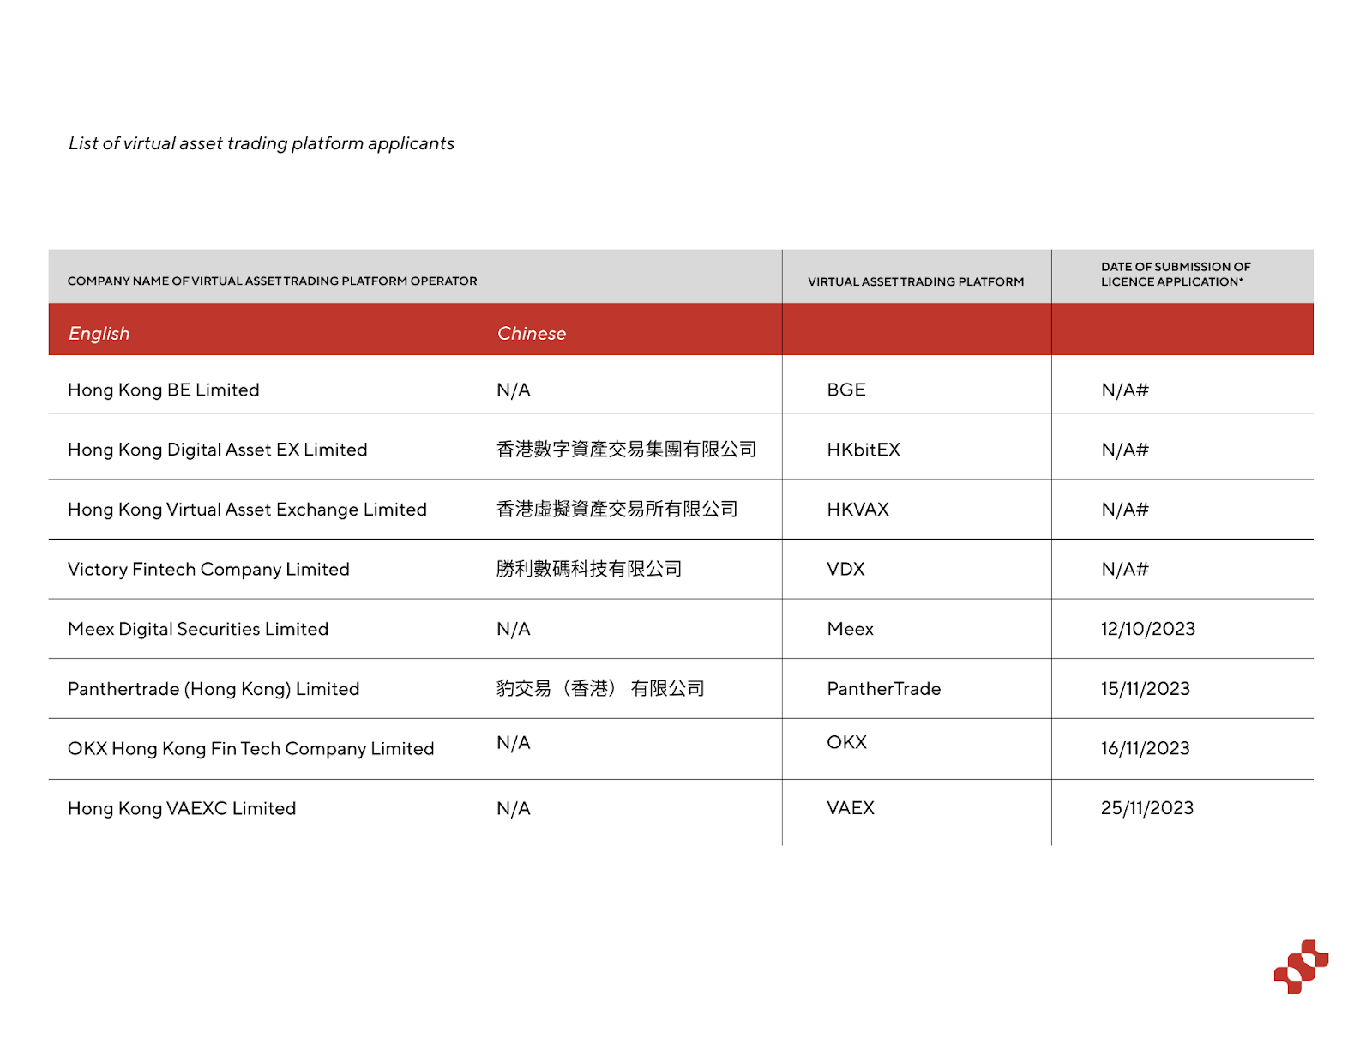Screen dimensions: 1372x1039
Task: Select 'Meex Digital Securities Limited'
Action: [198, 629]
